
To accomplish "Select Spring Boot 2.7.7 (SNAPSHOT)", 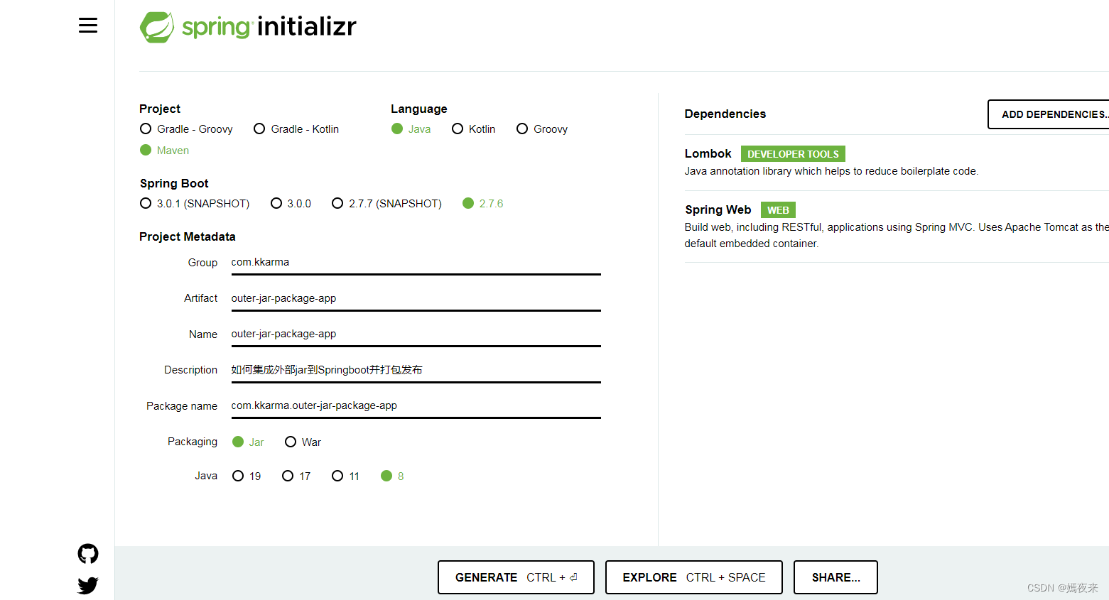I will 386,204.
